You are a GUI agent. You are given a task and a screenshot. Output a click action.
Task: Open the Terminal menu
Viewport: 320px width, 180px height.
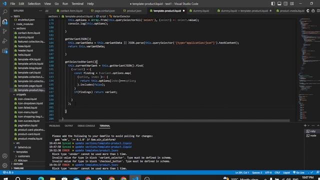(77, 3)
